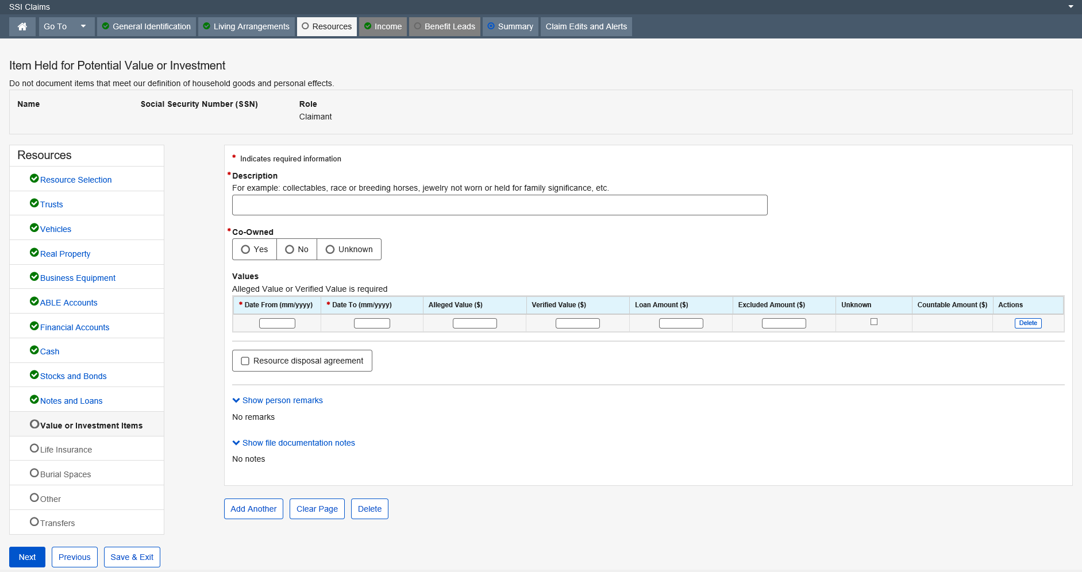Click the status circle icon beside Transfers

pyautogui.click(x=34, y=522)
